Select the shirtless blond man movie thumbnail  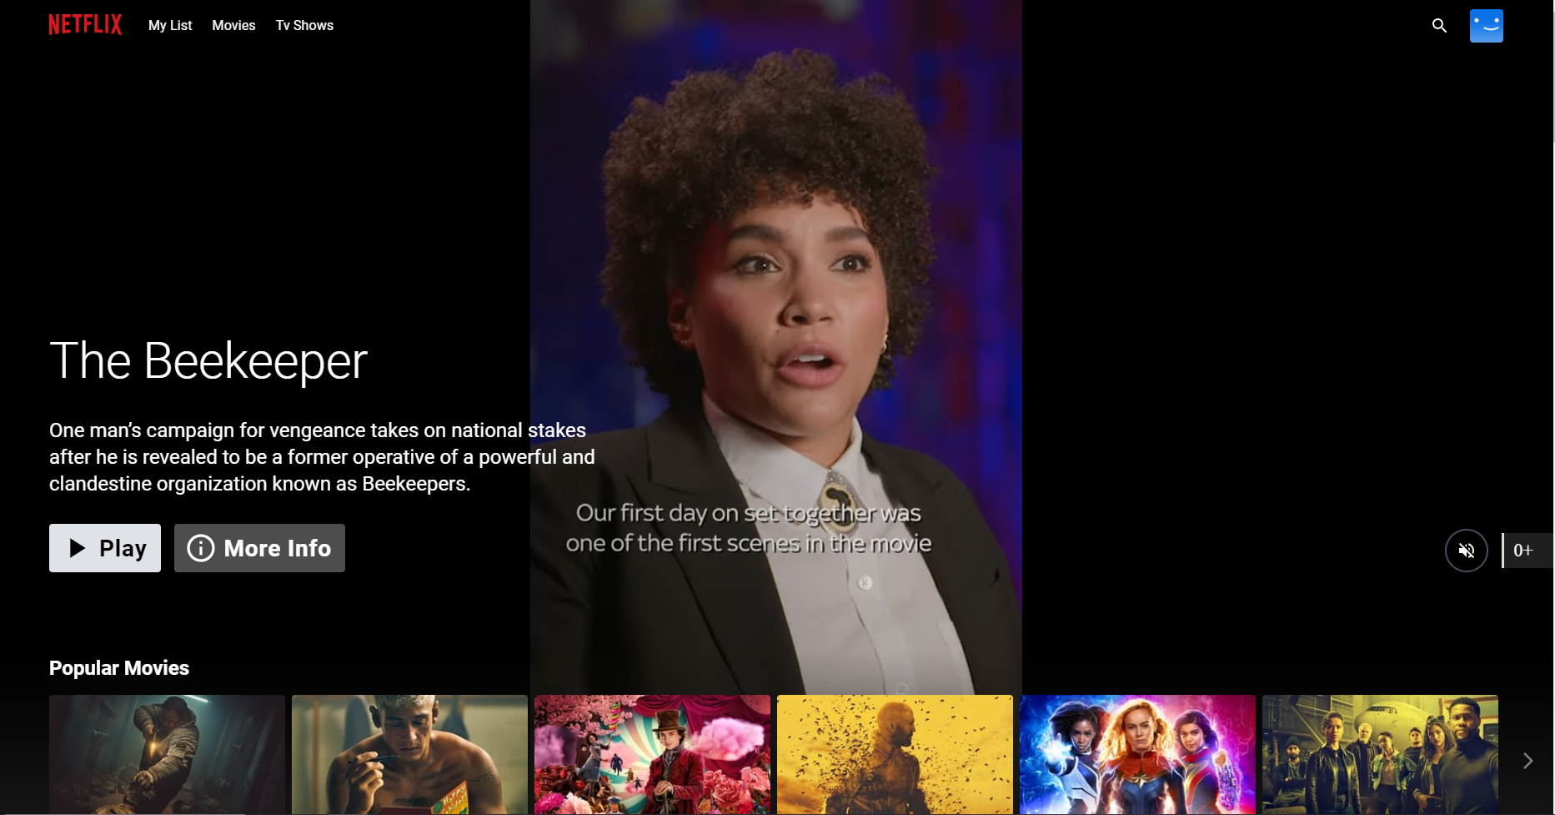[409, 754]
